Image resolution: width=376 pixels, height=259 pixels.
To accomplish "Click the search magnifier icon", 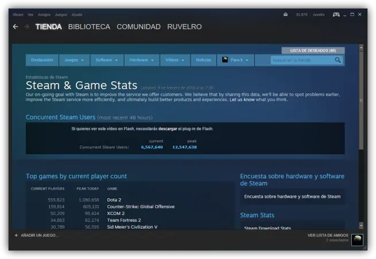I will [338, 60].
